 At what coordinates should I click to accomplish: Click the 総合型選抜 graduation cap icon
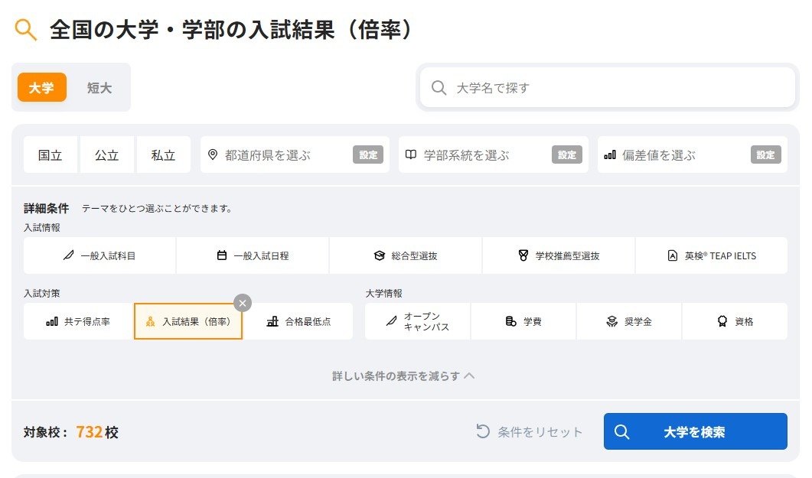click(404, 255)
